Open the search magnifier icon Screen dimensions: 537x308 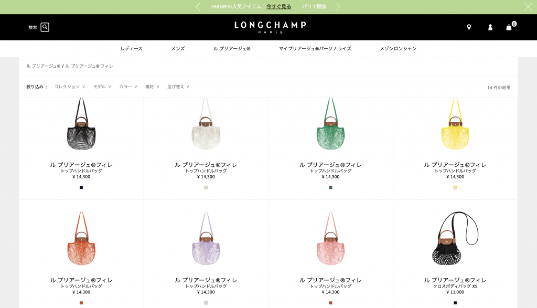tap(45, 27)
